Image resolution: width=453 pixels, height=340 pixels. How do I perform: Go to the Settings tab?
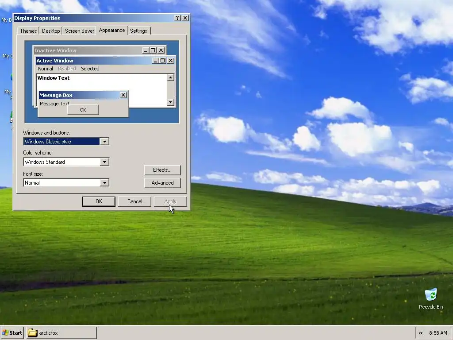coord(138,31)
